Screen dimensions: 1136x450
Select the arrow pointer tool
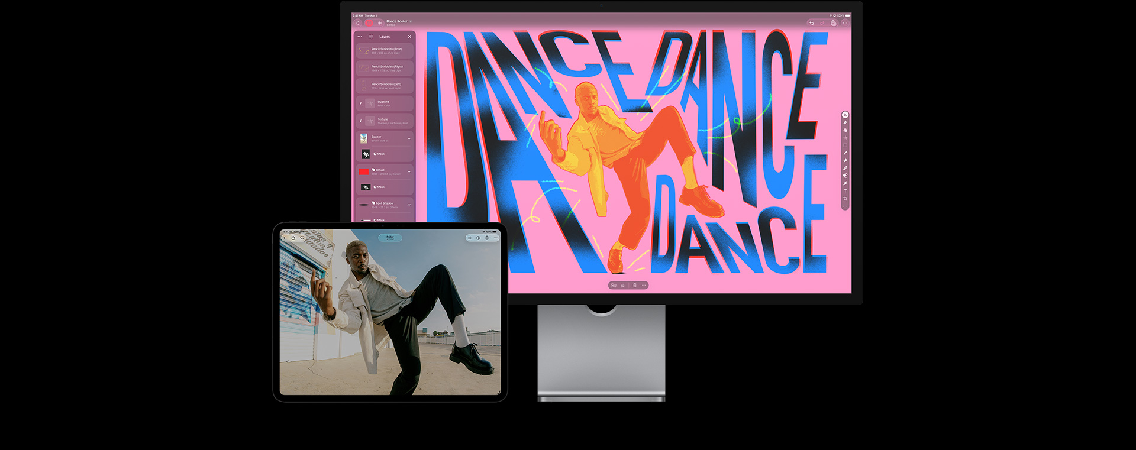845,115
